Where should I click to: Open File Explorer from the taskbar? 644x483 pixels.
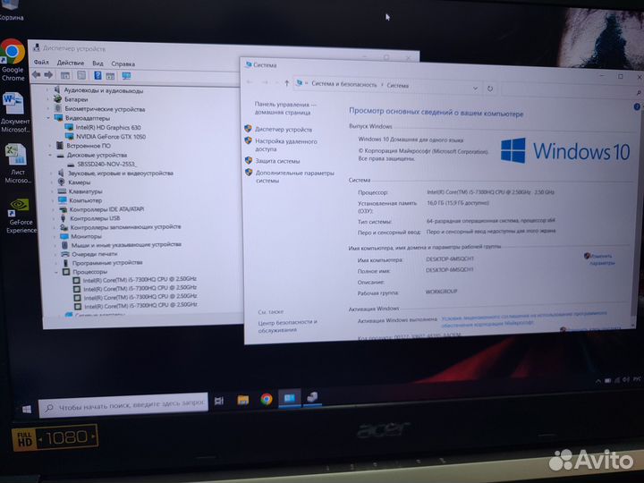point(243,399)
